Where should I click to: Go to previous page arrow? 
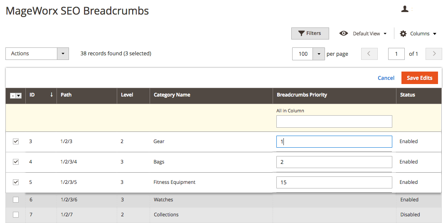pyautogui.click(x=369, y=54)
